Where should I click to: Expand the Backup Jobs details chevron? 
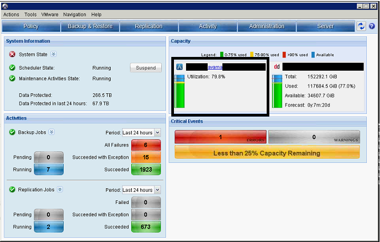pos(52,132)
